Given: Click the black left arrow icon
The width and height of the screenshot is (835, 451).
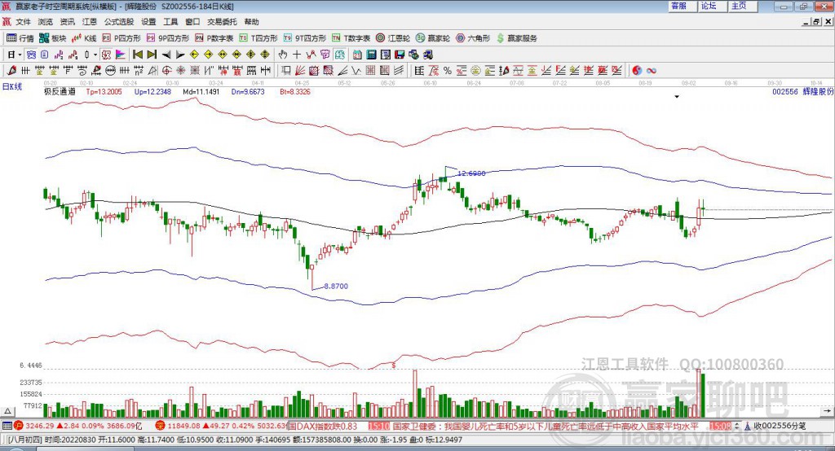Looking at the screenshot, I should point(166,55).
